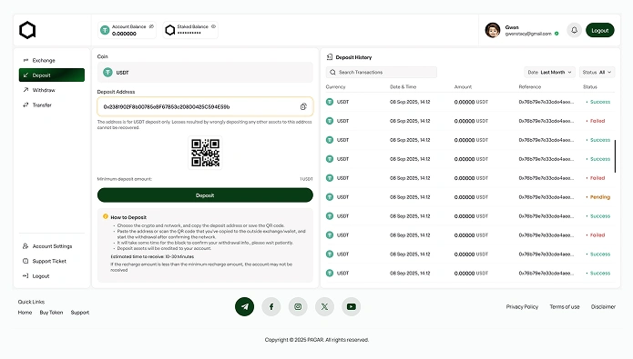Open the YouTube social link
Viewport: 633px width, 359px height.
352,306
